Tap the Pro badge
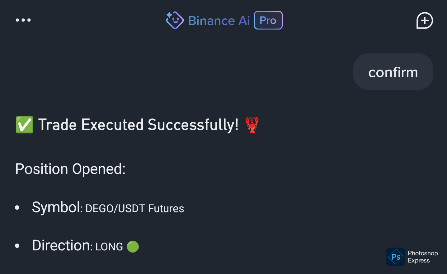447x274 pixels. (268, 20)
